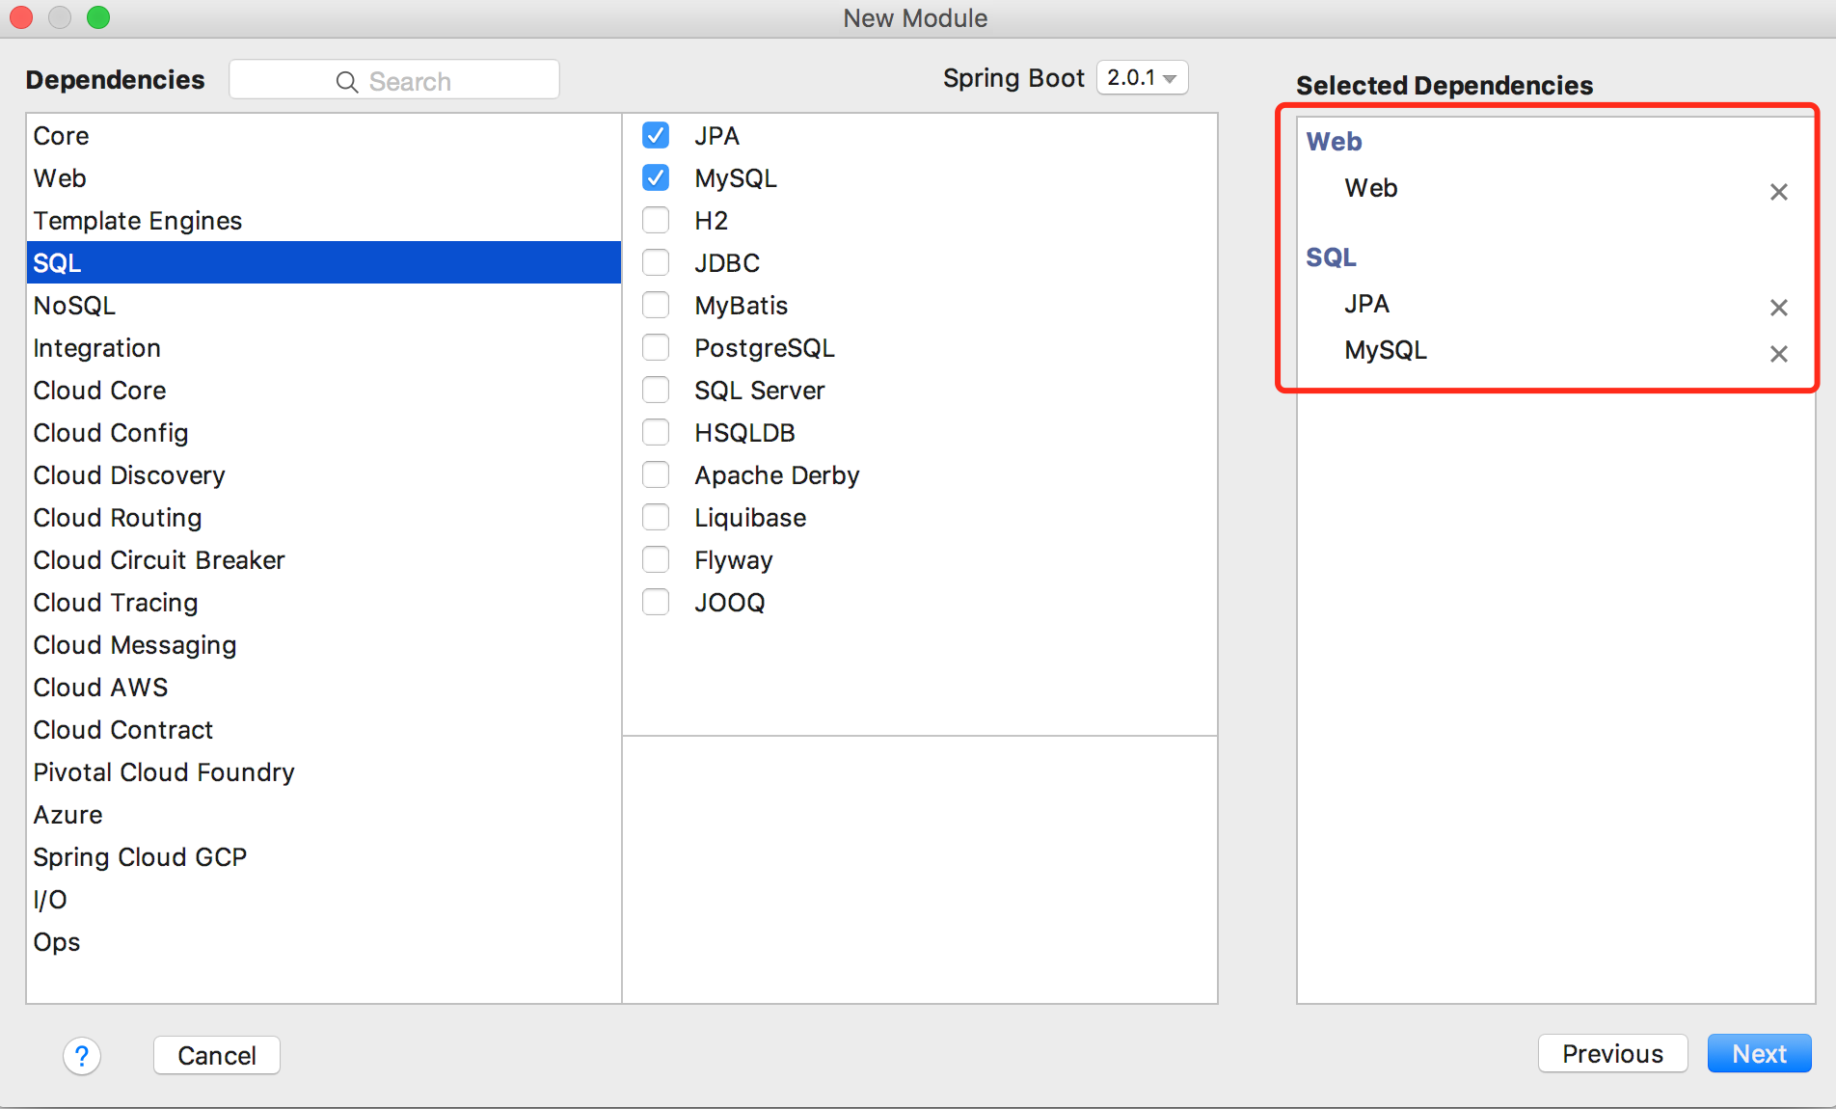Go back with the Previous button
Image resolution: width=1836 pixels, height=1109 pixels.
click(x=1612, y=1053)
